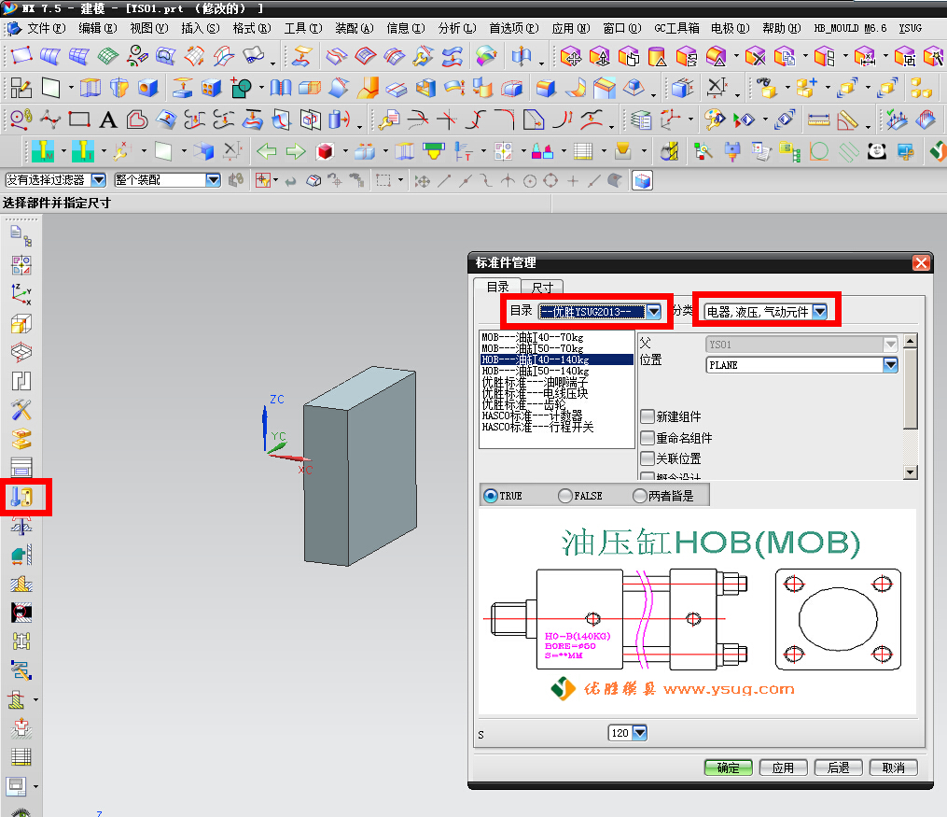The image size is (947, 817).
Task: Click the green right arrow icon
Action: pos(296,151)
